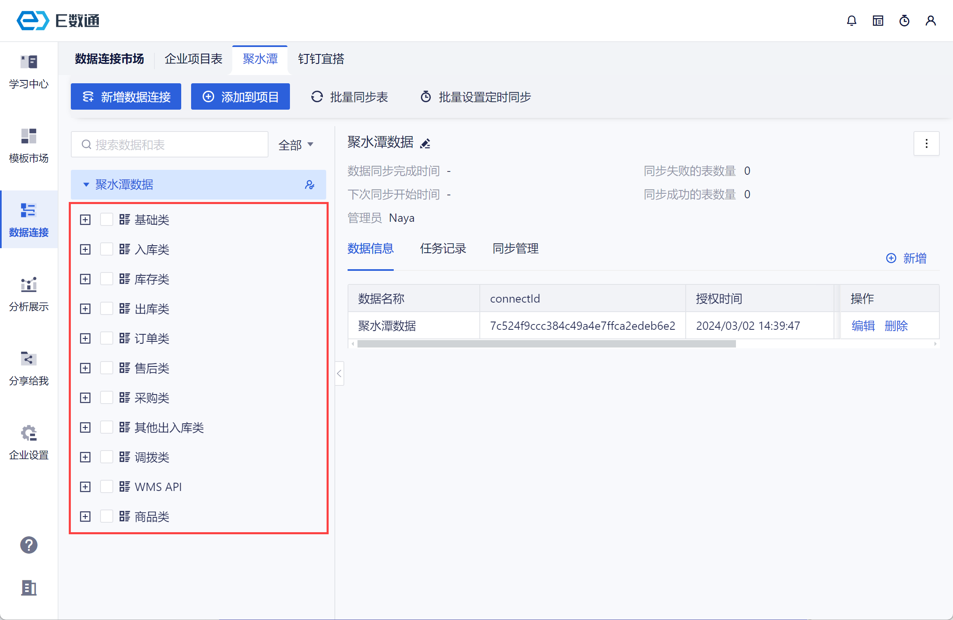
Task: Click the edit pencil beside 聚水潭数据 title
Action: click(x=425, y=143)
